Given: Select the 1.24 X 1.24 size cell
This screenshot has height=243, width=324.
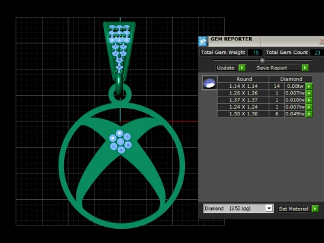Looking at the screenshot, I should coord(243,107).
